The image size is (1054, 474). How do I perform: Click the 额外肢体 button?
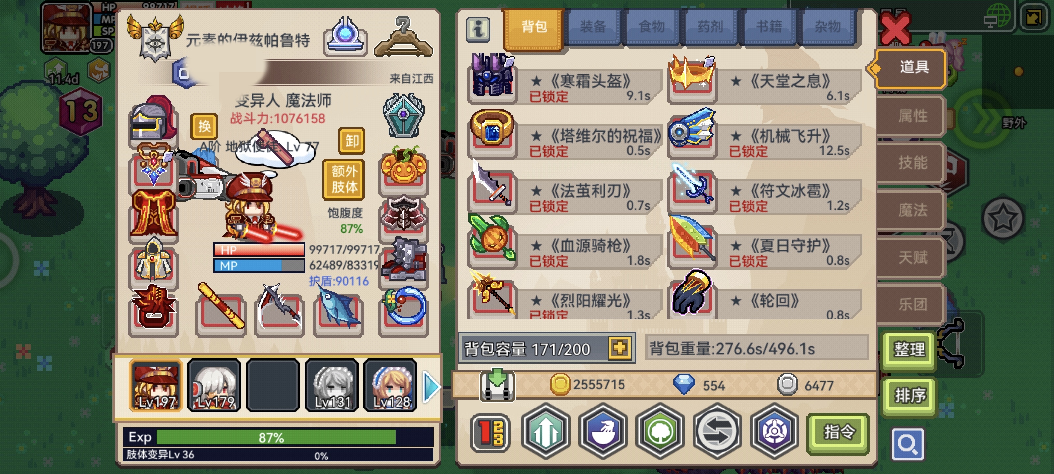(x=344, y=179)
